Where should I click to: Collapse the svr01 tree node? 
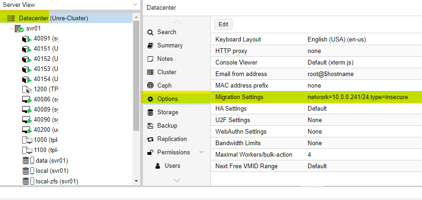(x=11, y=29)
